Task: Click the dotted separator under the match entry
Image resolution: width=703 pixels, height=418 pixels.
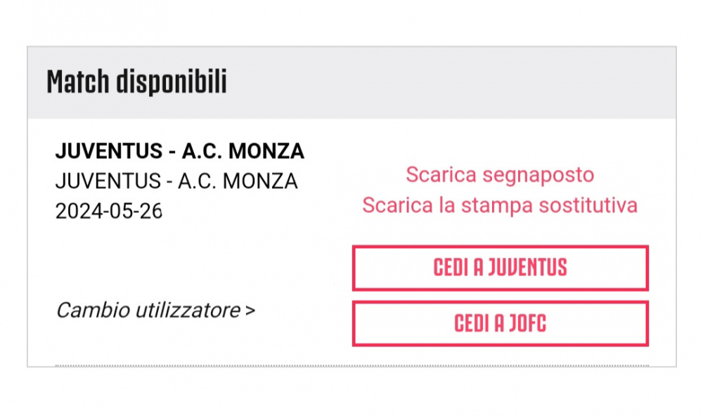Action: [x=351, y=365]
